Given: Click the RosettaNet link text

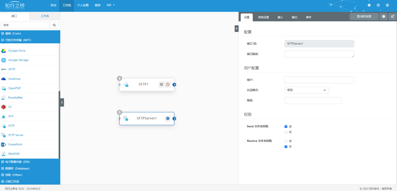Looking at the screenshot, I should pyautogui.click(x=15, y=98).
